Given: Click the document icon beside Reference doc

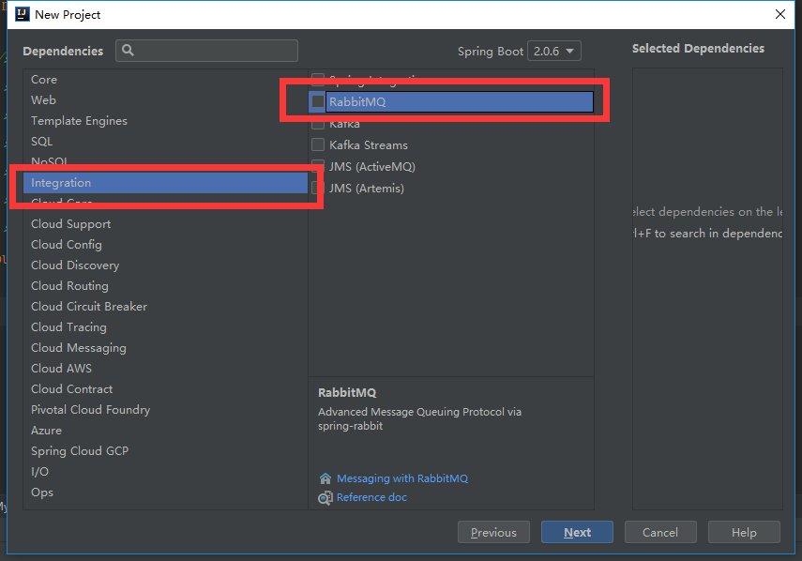Looking at the screenshot, I should [325, 497].
